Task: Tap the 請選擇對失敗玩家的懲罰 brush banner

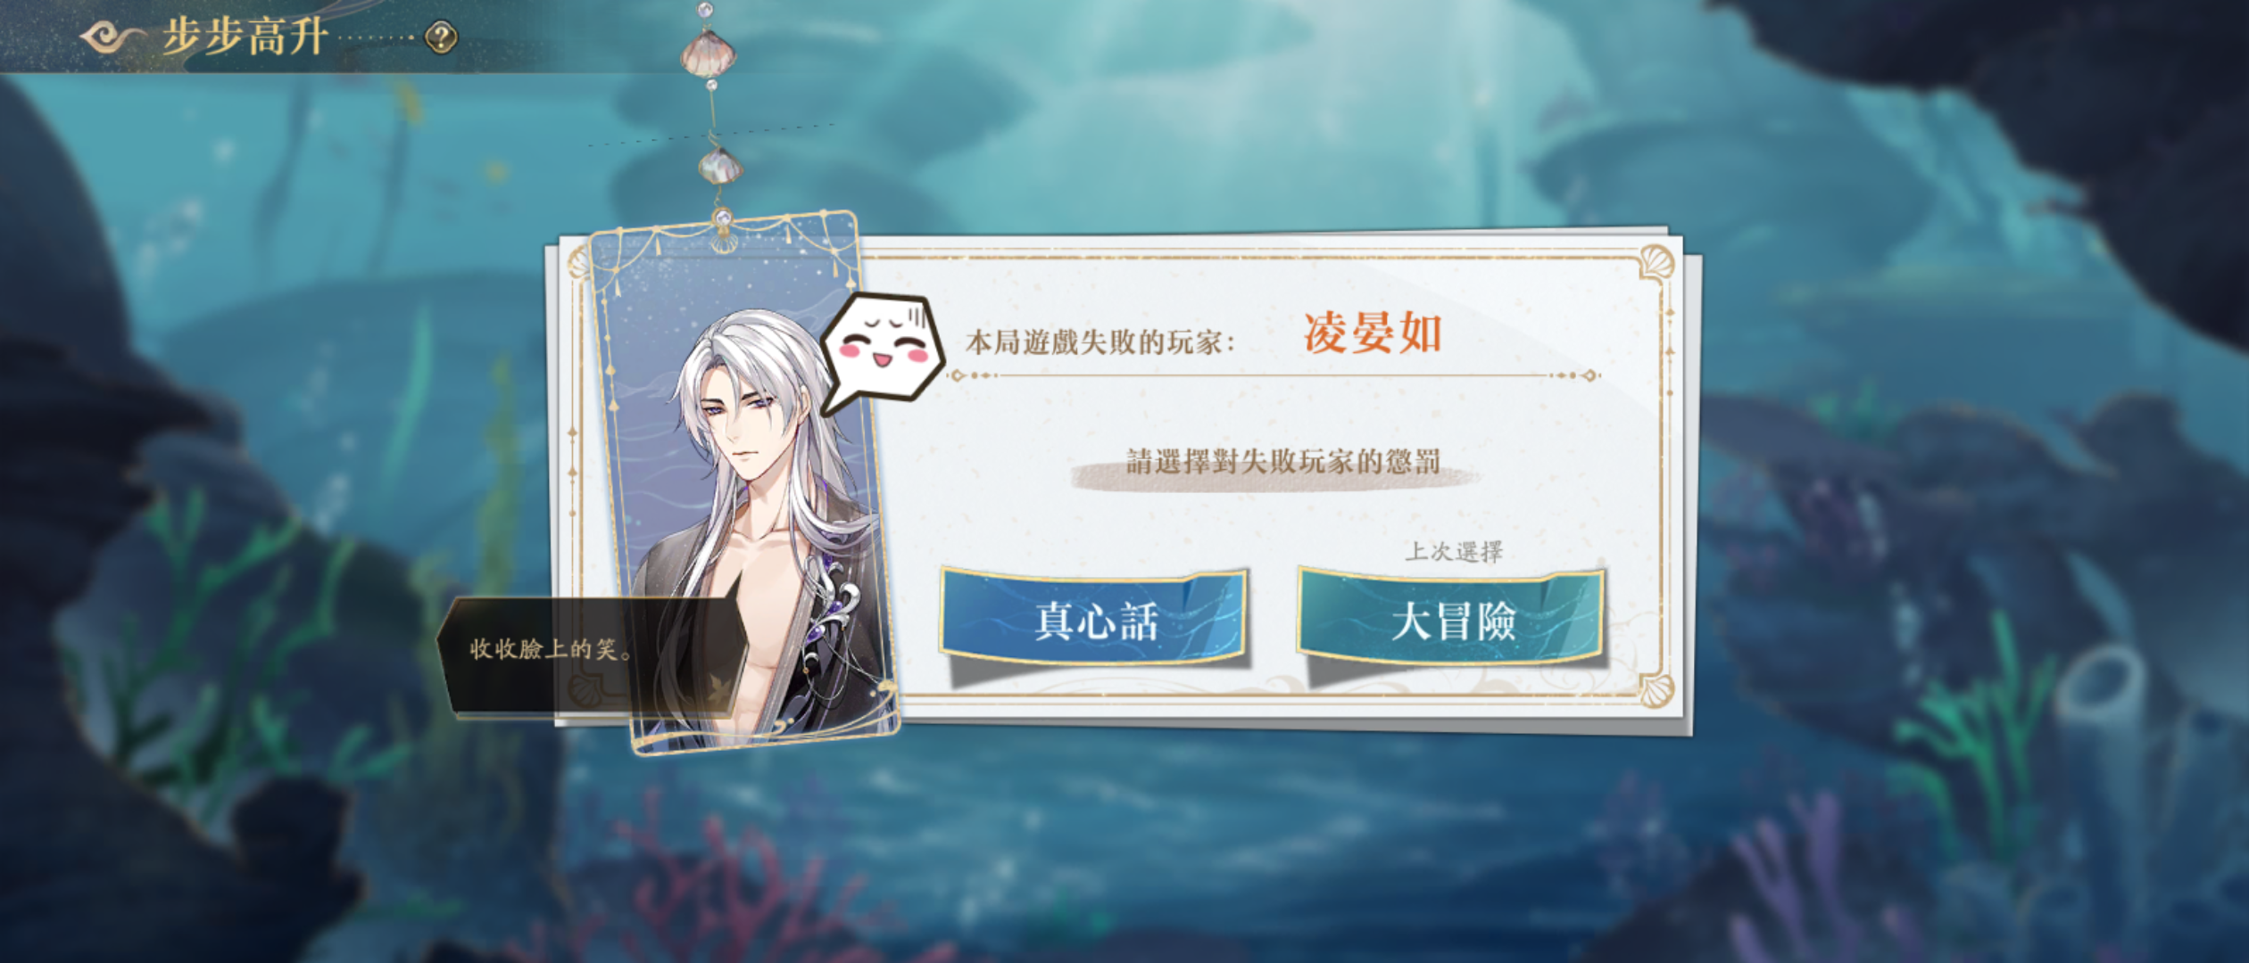Action: [1282, 463]
